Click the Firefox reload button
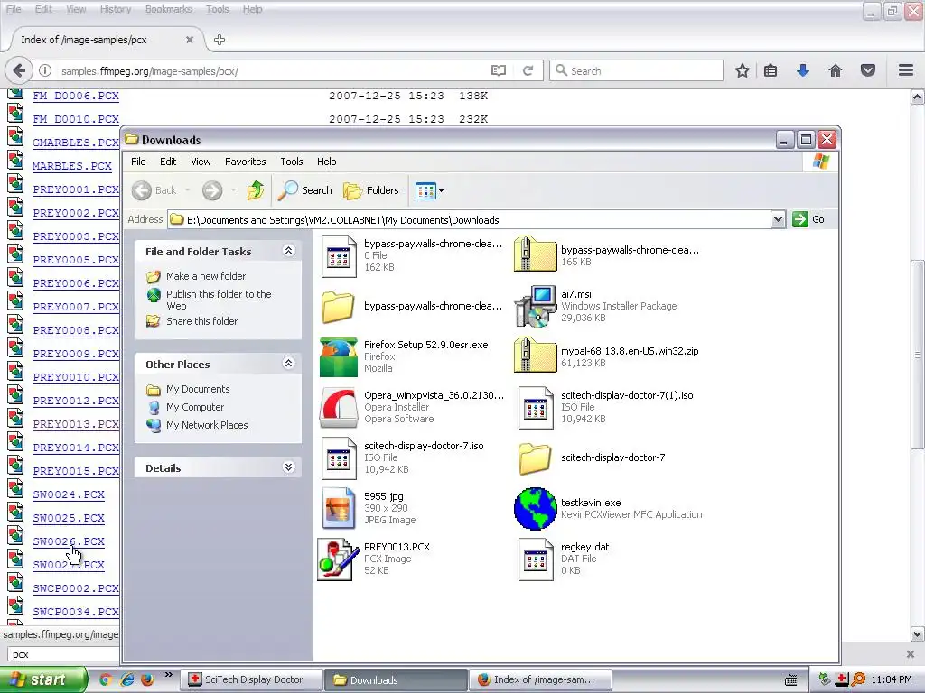The height and width of the screenshot is (693, 925). pyautogui.click(x=528, y=70)
